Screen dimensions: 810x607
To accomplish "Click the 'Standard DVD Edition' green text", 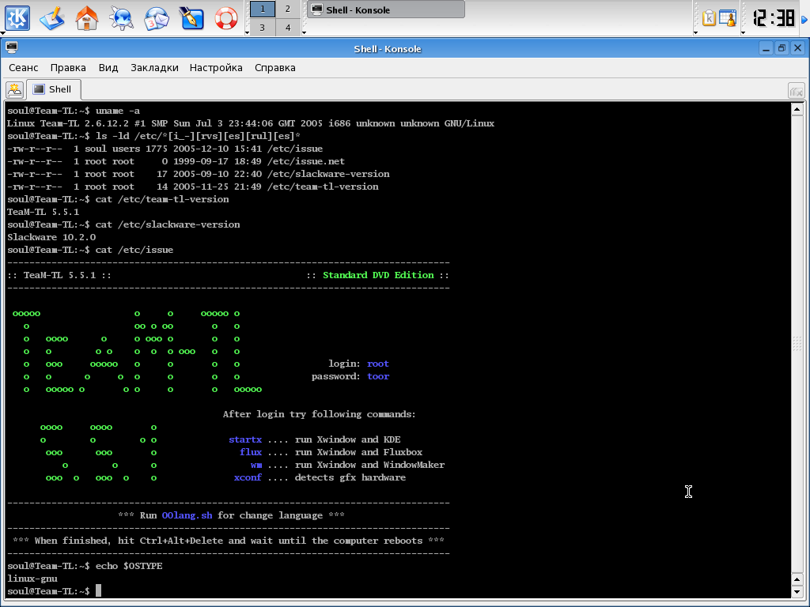I will (x=378, y=275).
